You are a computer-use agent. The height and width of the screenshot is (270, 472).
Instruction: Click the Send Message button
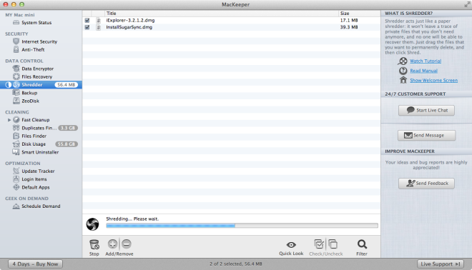tap(426, 135)
